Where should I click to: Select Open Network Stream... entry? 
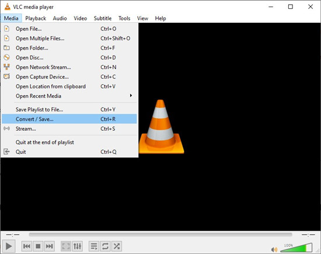point(69,67)
